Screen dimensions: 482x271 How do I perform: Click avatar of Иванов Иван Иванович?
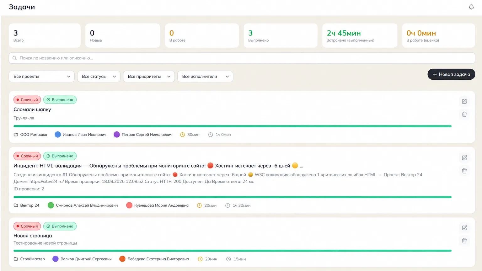click(58, 135)
